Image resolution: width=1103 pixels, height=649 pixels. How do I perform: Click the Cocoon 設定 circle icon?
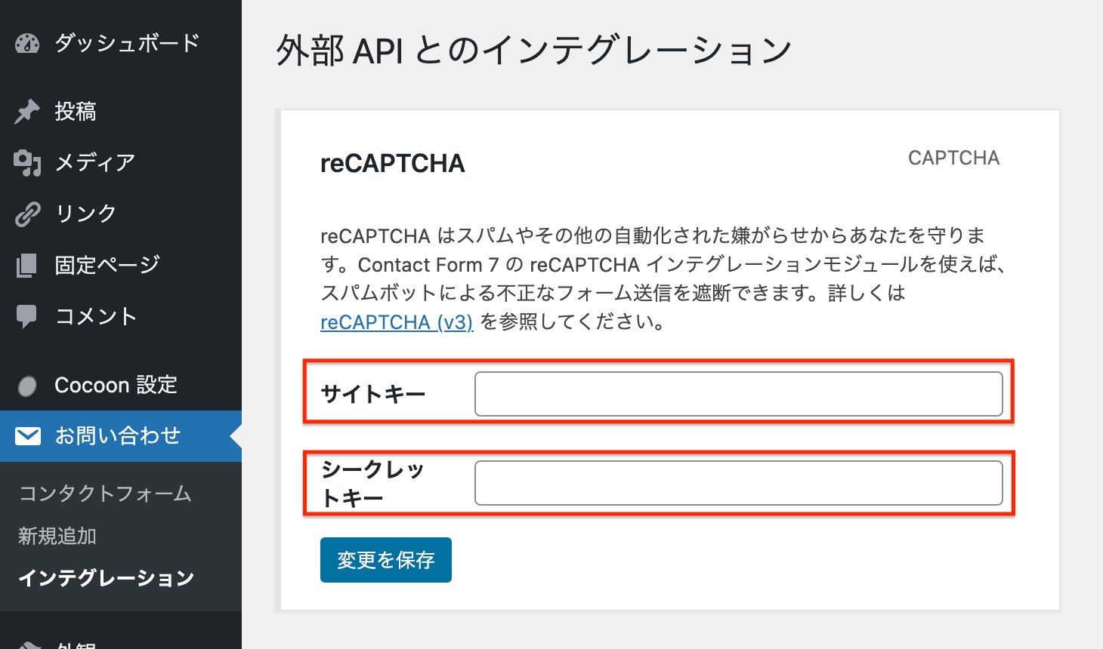point(27,386)
